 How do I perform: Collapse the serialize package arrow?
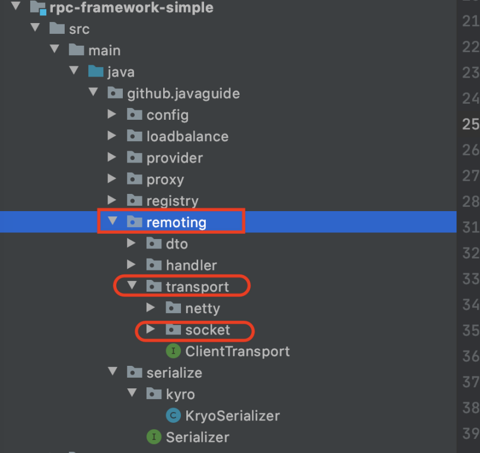(x=112, y=372)
